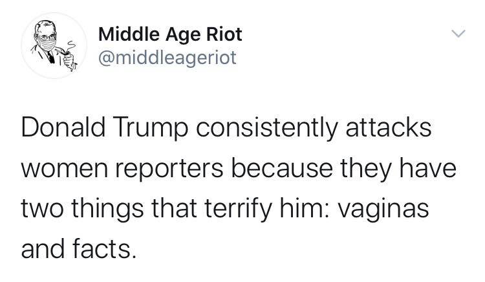Click the pipe in the avatar drawing
Image resolution: width=485 pixels, height=282 pixels.
pos(64,52)
